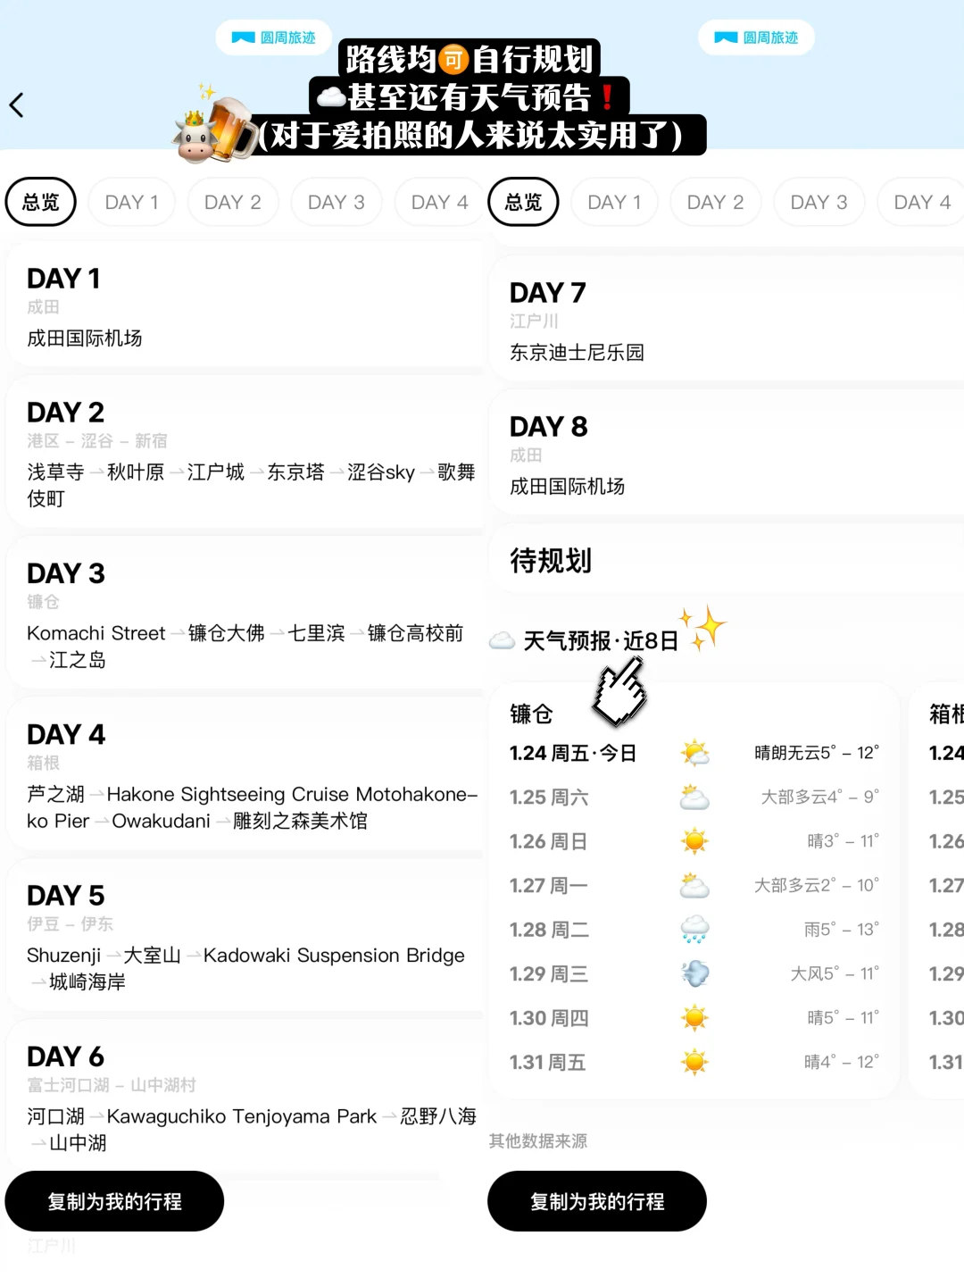This screenshot has height=1286, width=964.
Task: Select the 总览 tab on the right panel
Action: point(523,202)
